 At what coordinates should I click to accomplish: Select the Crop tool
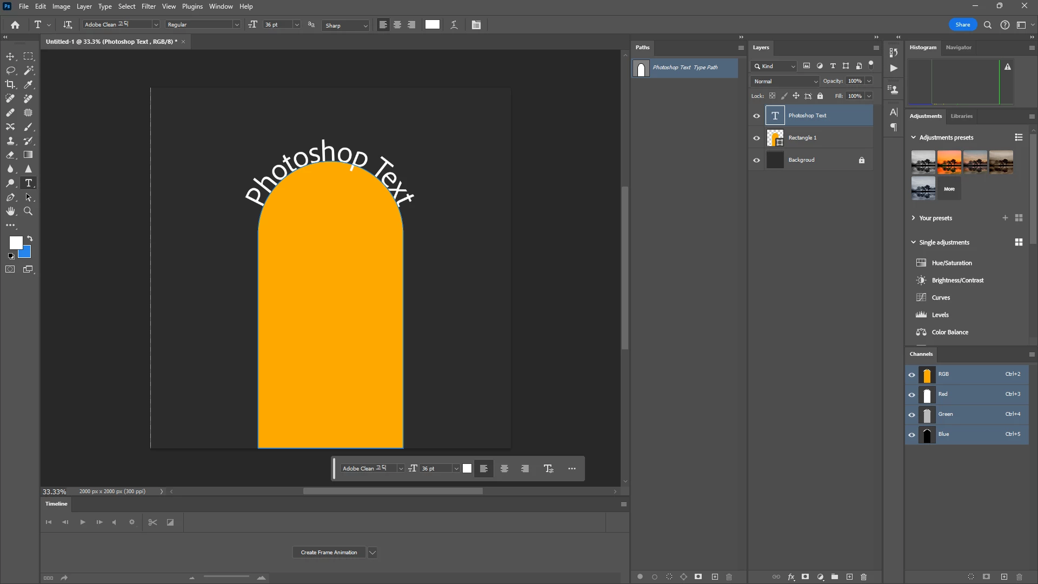tap(10, 84)
